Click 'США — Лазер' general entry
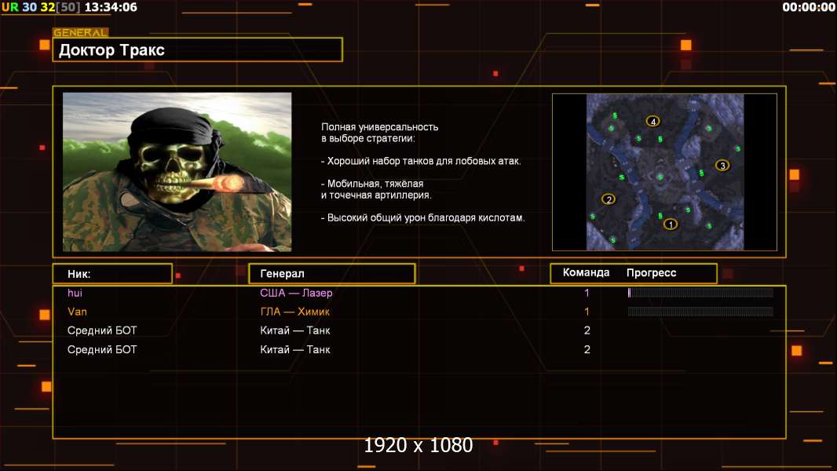Screen dimensions: 837x471 [296, 293]
